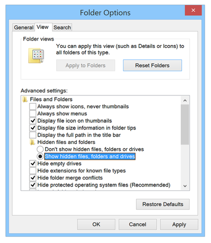
Task: Click the Apply to Folders button
Action: coord(85,65)
